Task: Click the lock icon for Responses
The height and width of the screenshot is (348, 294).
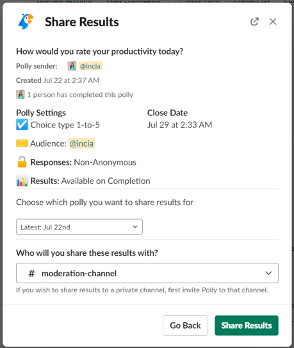Action: (x=22, y=162)
